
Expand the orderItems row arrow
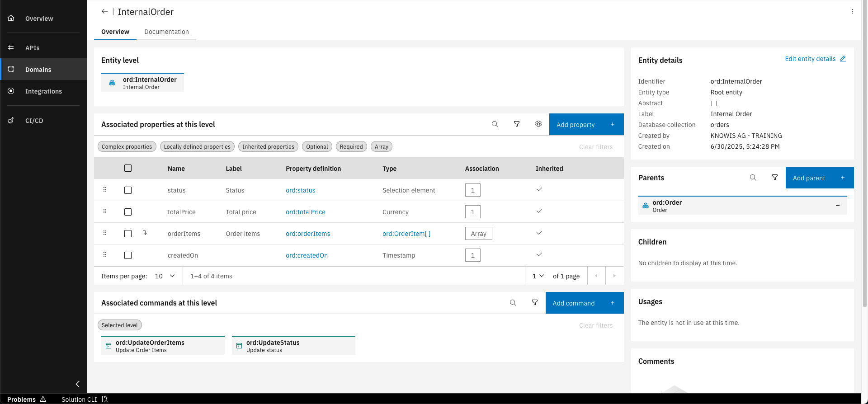[x=145, y=233]
